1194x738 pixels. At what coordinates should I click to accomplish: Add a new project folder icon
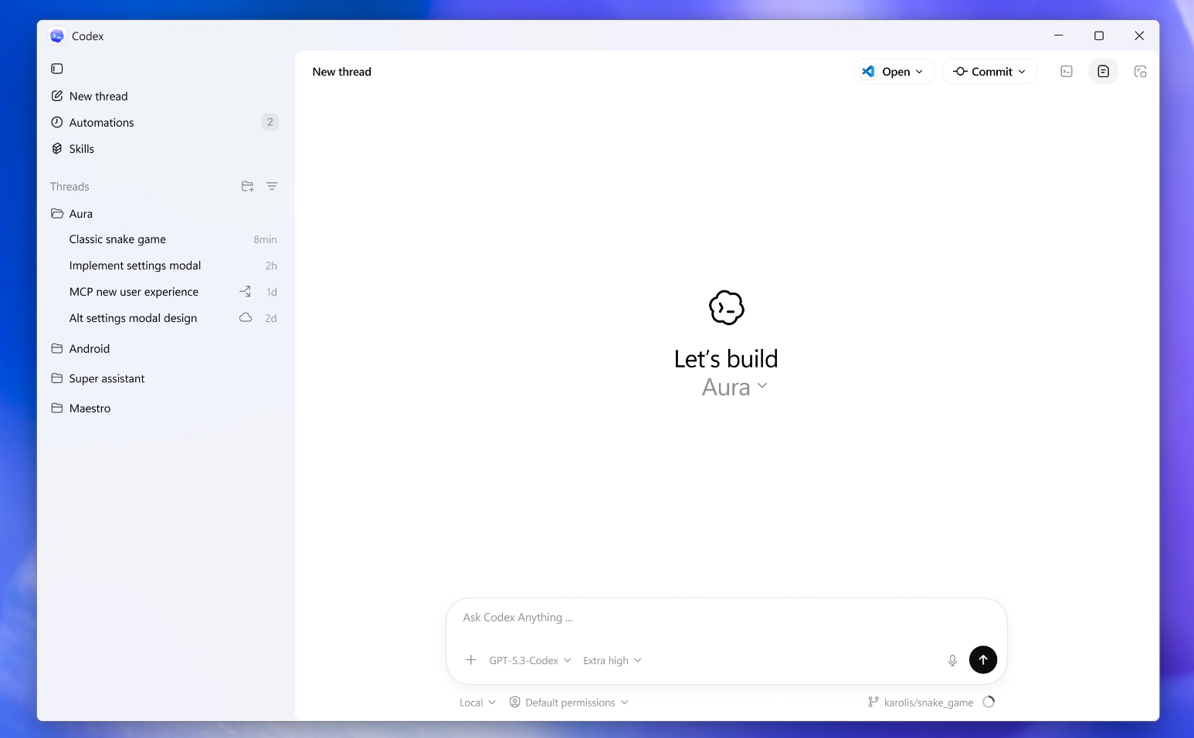click(x=247, y=186)
